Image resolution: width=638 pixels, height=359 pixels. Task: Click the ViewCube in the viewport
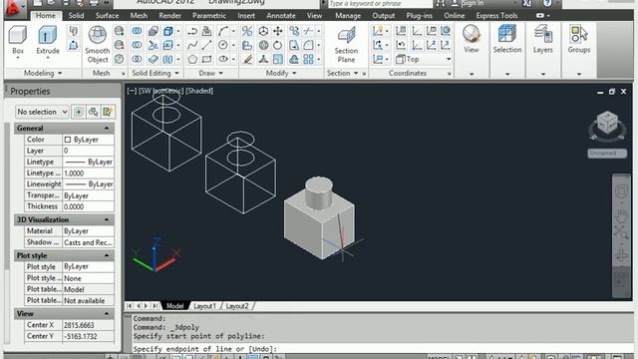click(x=607, y=123)
